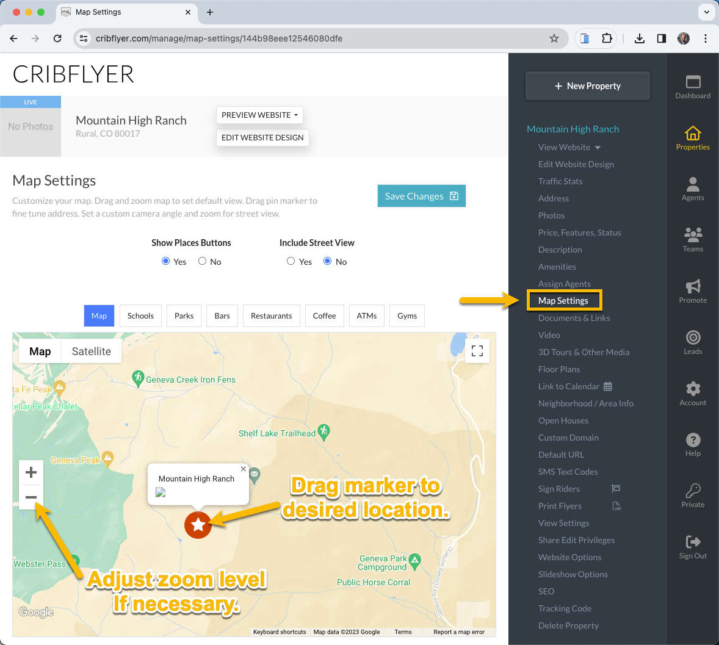Open the Promote megaphone icon
The height and width of the screenshot is (645, 719).
[692, 287]
